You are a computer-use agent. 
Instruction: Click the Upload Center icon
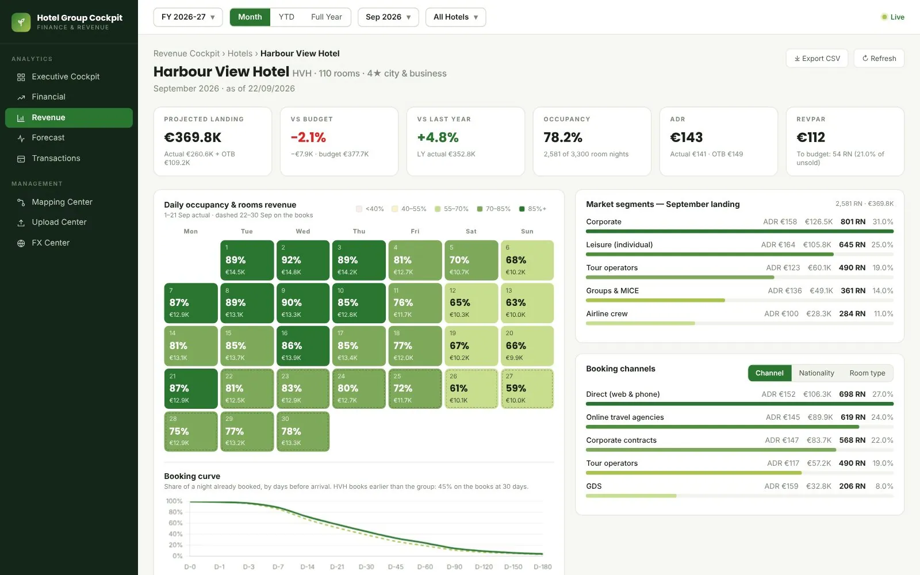click(21, 223)
